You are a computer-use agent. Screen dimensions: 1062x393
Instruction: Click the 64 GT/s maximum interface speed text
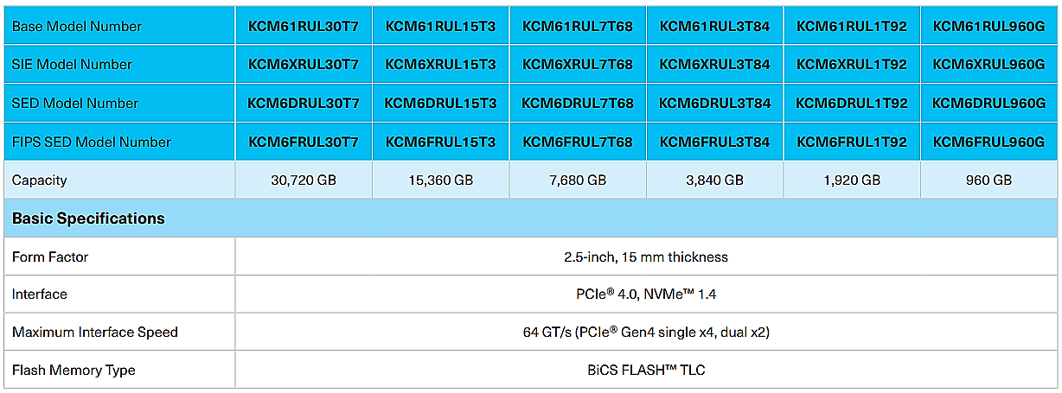coord(646,333)
